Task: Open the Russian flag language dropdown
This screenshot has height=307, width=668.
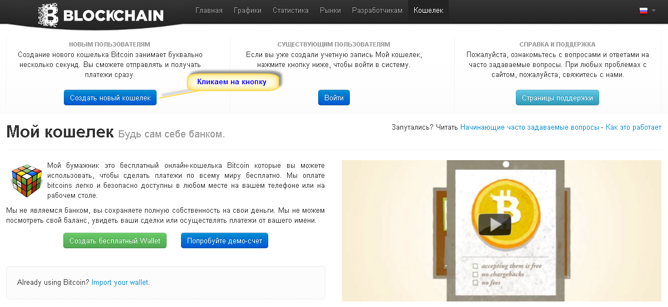Action: pos(647,11)
